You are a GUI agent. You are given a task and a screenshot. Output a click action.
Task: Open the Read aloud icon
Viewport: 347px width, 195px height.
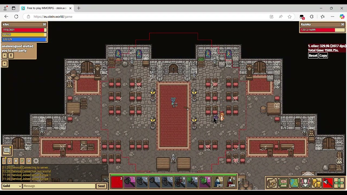(281, 17)
